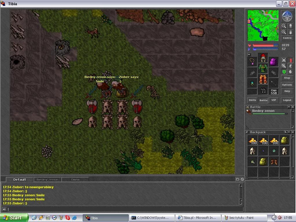This screenshot has width=296, height=222.
Task: Click the green armor equipment slot
Action: click(x=263, y=68)
